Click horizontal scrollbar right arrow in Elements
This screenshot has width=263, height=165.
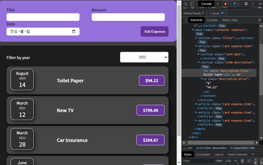[257, 143]
